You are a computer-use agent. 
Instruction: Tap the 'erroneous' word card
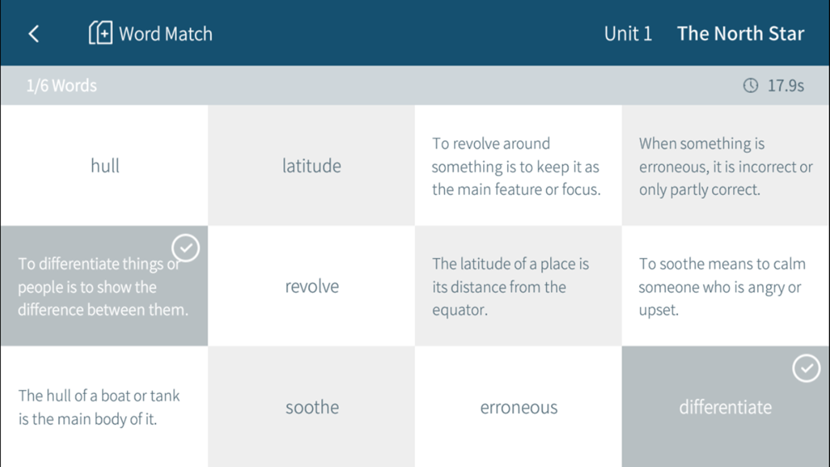click(x=519, y=407)
